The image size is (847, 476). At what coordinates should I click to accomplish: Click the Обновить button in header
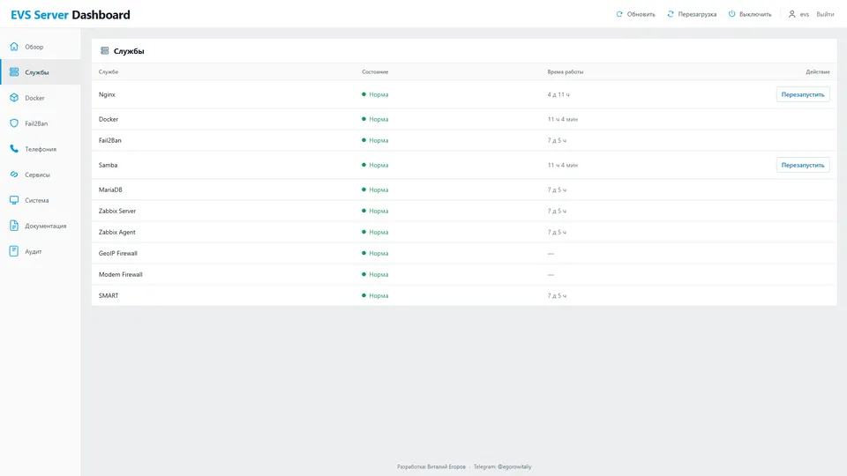(636, 14)
